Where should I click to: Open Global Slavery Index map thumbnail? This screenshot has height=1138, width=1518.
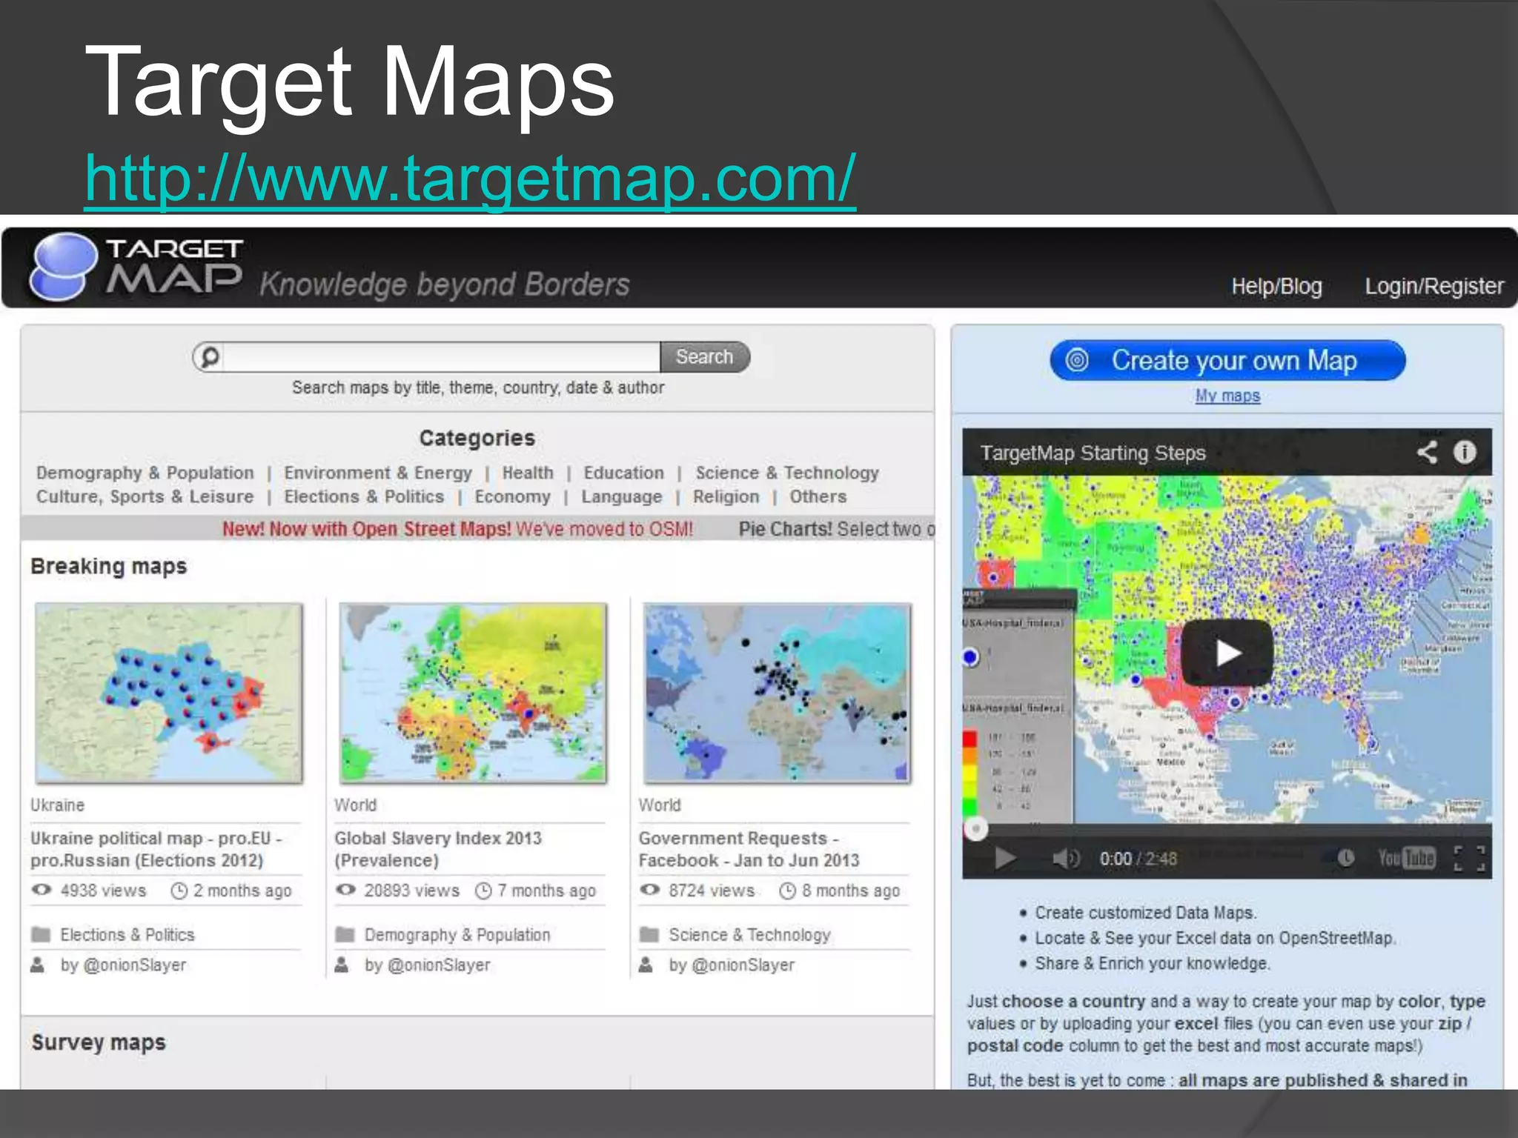pyautogui.click(x=473, y=693)
